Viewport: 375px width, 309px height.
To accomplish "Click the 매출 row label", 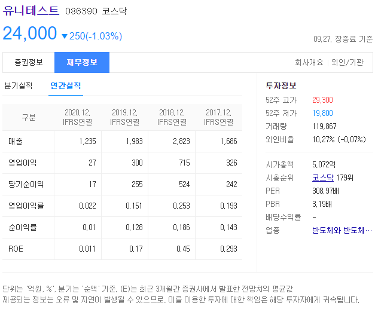I will [16, 141].
